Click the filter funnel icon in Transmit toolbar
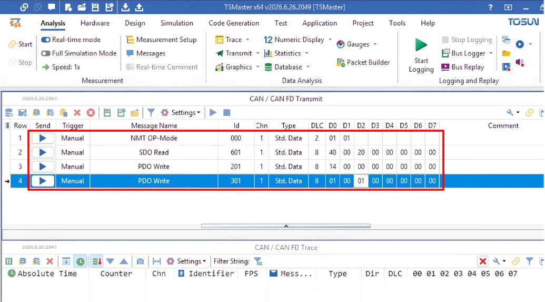545x302 pixels. click(x=151, y=113)
